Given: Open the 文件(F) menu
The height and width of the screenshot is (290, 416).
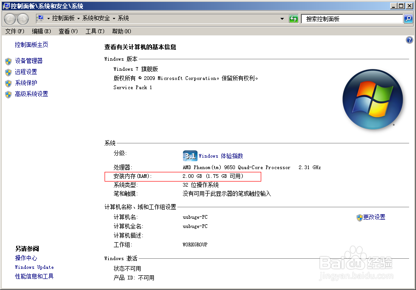Looking at the screenshot, I should [15, 31].
